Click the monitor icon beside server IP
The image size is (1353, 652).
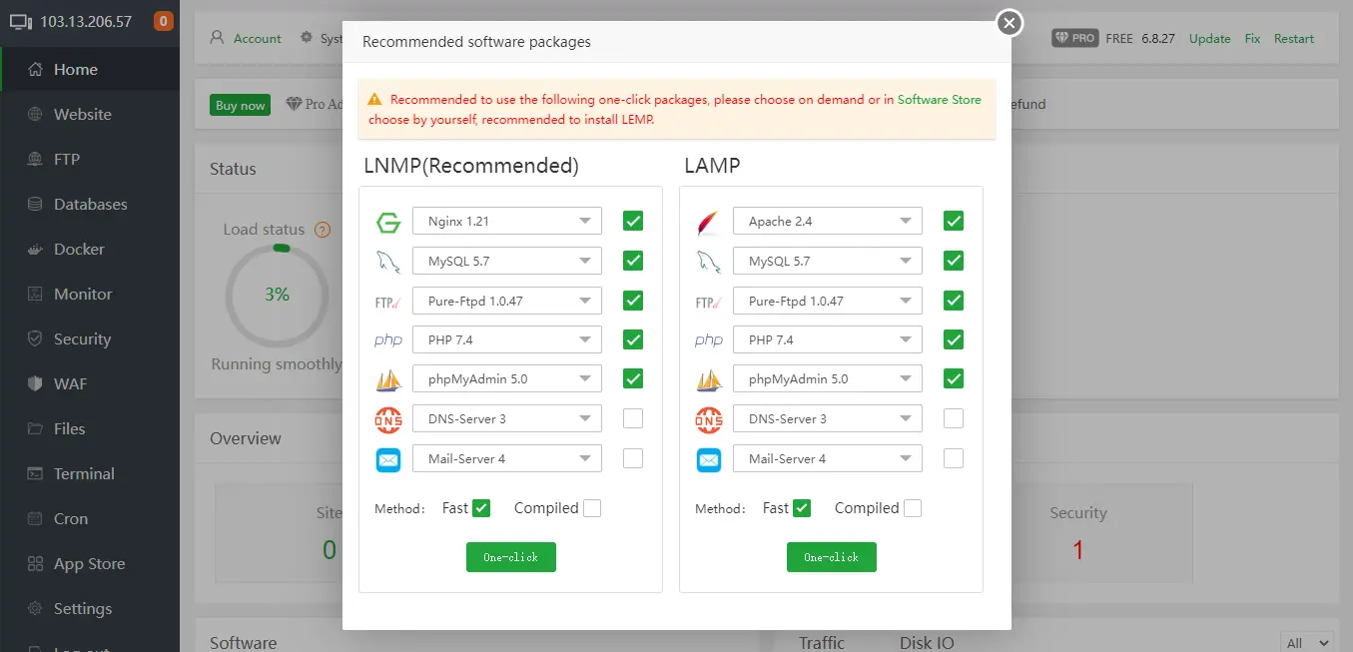[20, 21]
